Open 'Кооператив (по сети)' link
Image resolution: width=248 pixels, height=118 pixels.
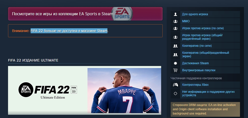point(197,46)
